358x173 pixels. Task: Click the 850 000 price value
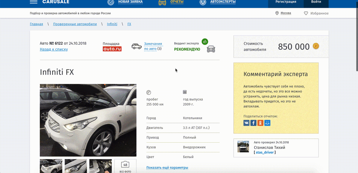(x=294, y=47)
